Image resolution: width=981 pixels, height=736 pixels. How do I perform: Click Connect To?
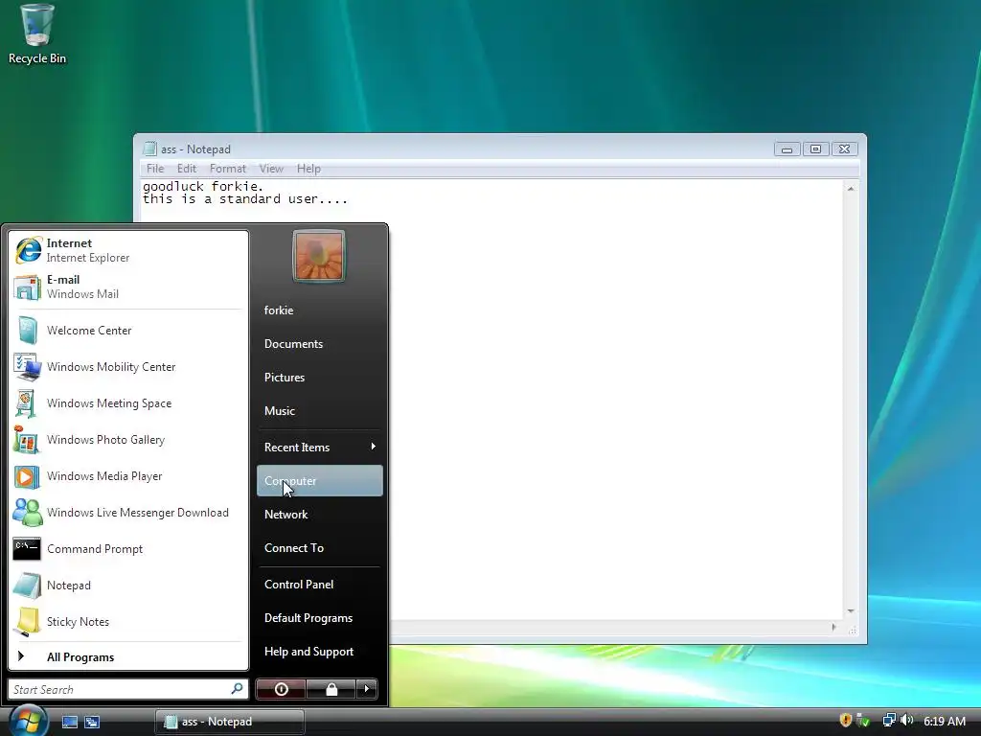(x=319, y=547)
